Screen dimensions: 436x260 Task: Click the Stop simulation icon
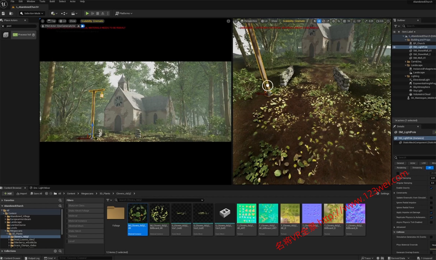[97, 13]
